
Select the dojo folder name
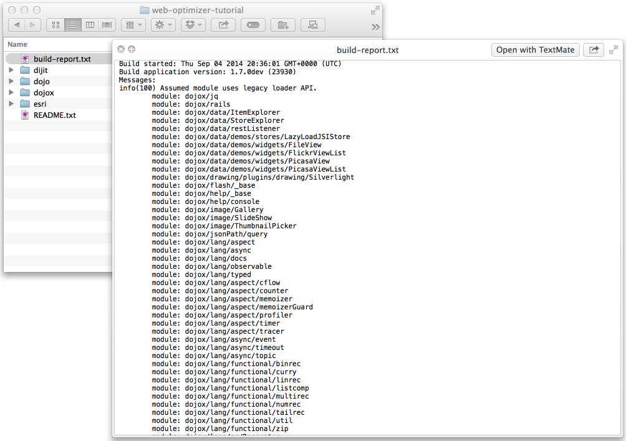pyautogui.click(x=42, y=82)
